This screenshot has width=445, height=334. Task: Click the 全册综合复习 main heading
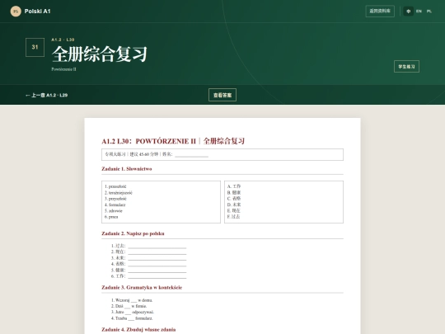[100, 54]
